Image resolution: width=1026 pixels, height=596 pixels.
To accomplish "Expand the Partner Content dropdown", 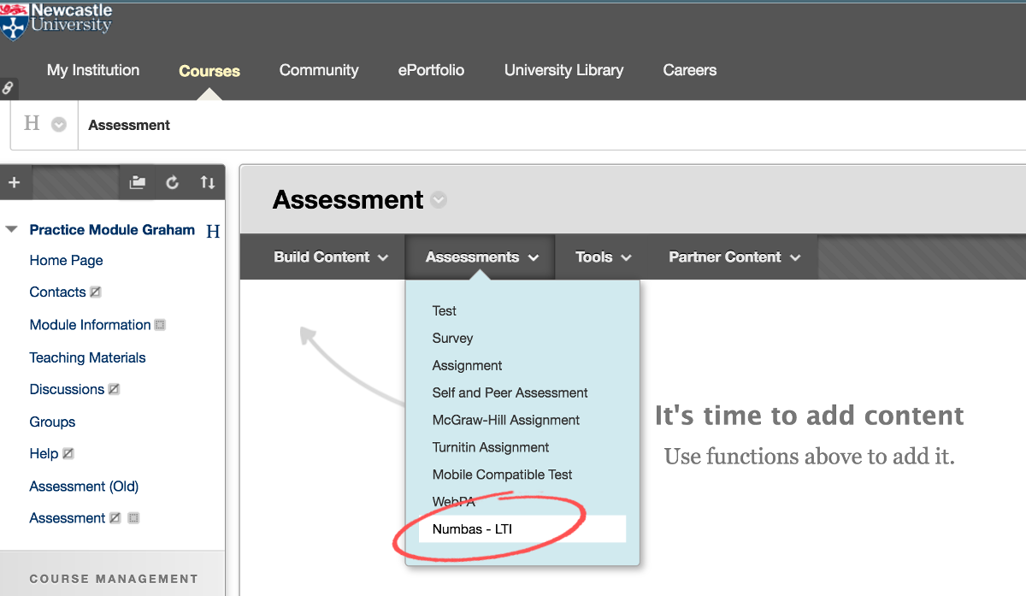I will [x=734, y=257].
